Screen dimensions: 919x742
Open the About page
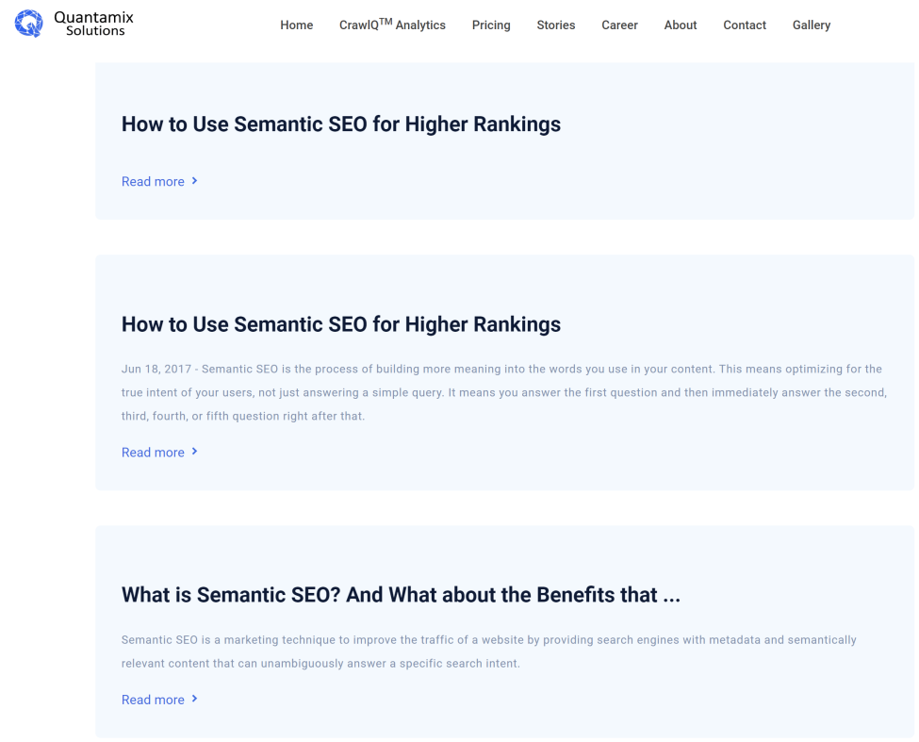tap(680, 25)
